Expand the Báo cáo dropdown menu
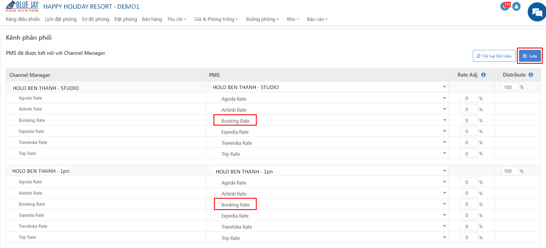This screenshot has height=248, width=546. [317, 19]
